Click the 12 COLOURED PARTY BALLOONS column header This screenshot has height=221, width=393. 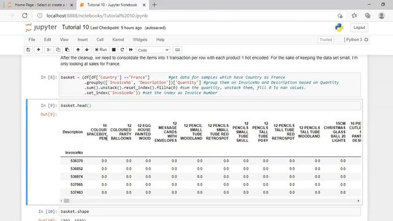pyautogui.click(x=121, y=132)
